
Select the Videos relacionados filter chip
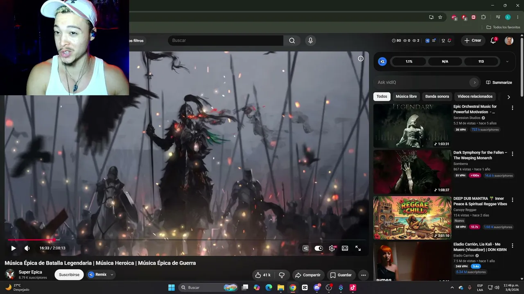pyautogui.click(x=475, y=96)
